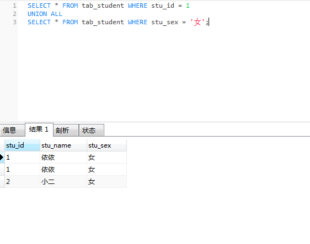Viewport: 310px width, 244px height.
Task: Select the 小二 name cell
Action: (63, 181)
